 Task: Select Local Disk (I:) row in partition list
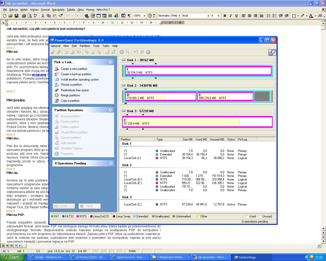tap(185, 158)
